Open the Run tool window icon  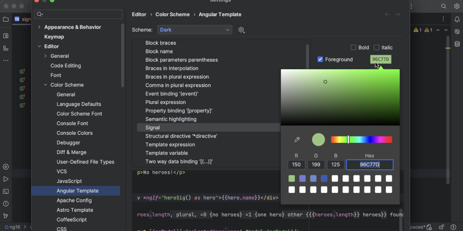click(x=6, y=179)
